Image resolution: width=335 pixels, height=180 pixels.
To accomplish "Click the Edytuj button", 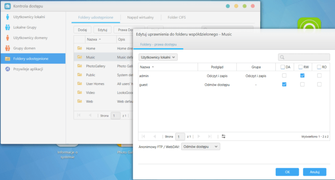I will point(102,30).
